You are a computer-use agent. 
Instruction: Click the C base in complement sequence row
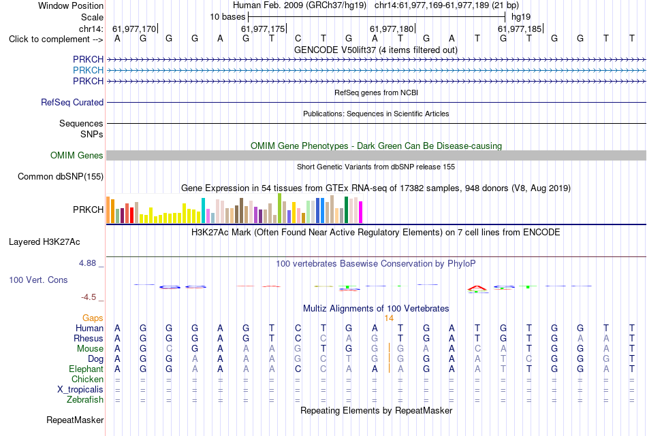coord(298,39)
